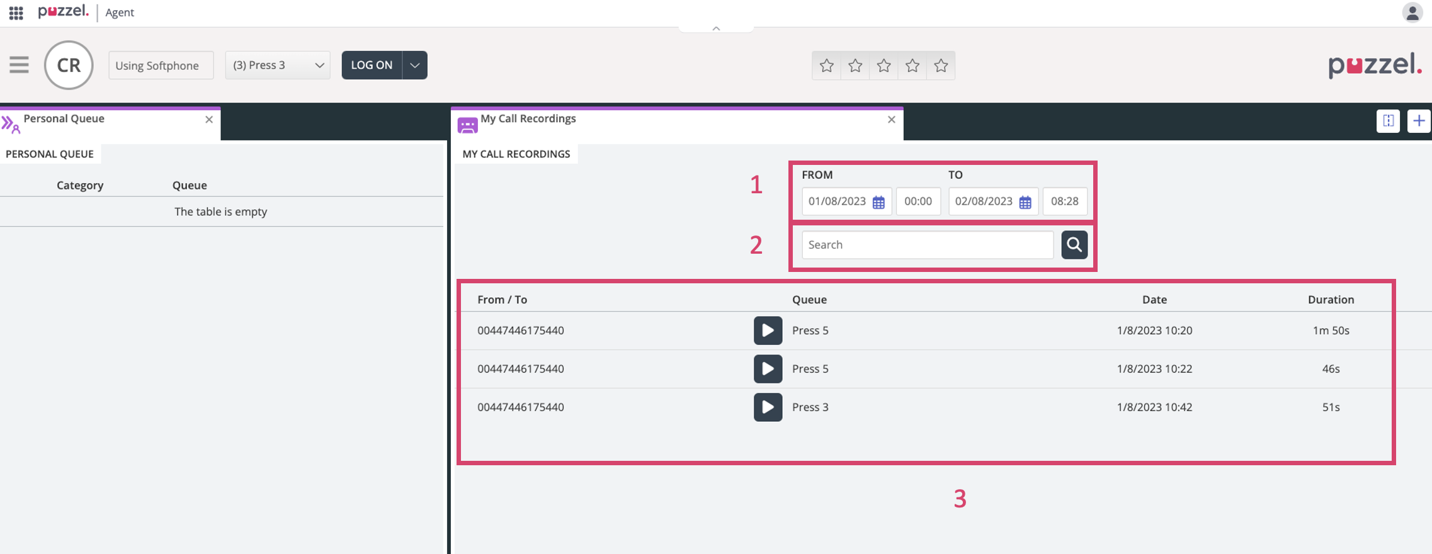1432x554 pixels.
Task: Collapse the top header chevron
Action: [x=716, y=28]
